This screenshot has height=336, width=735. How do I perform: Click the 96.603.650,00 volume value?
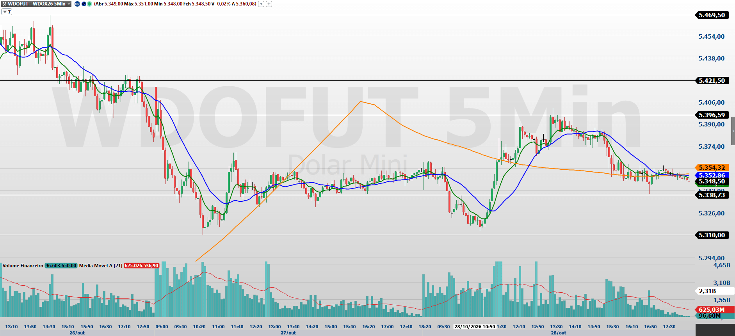pyautogui.click(x=61, y=266)
